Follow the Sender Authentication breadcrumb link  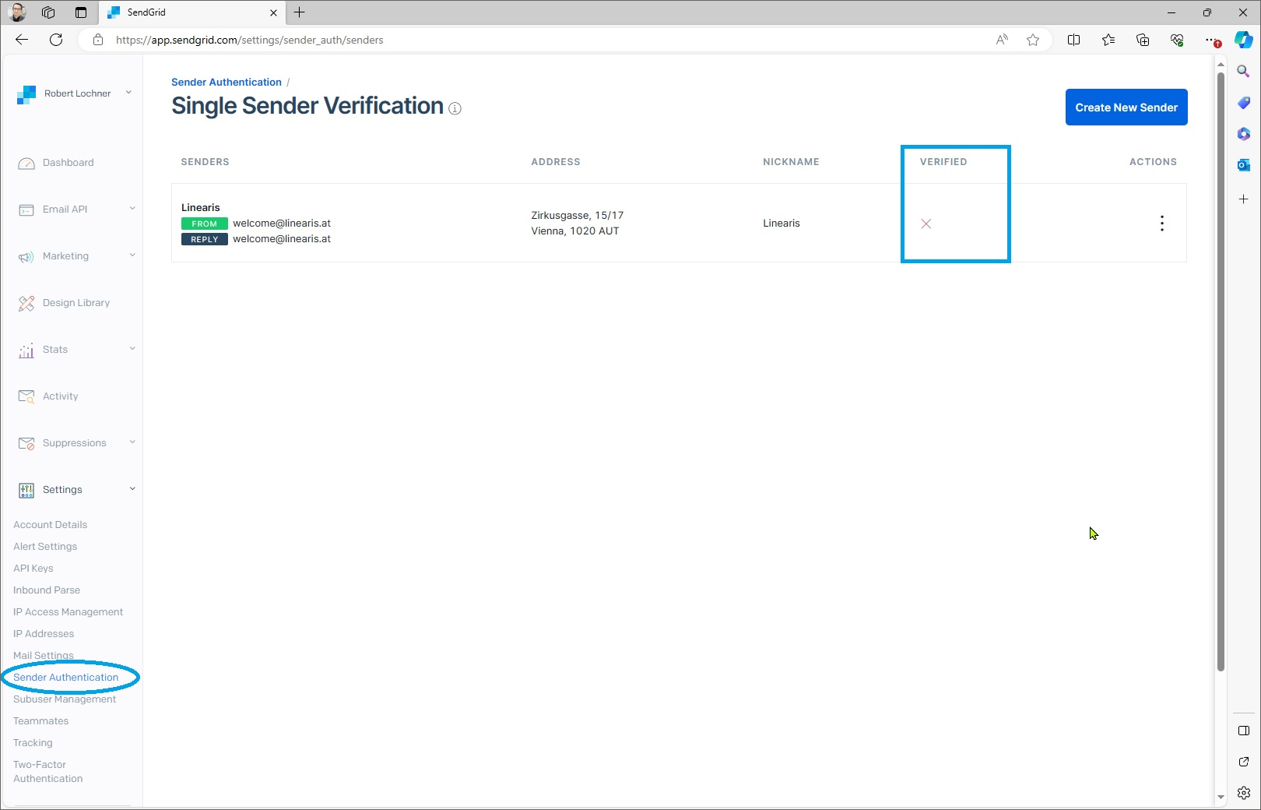click(x=227, y=82)
